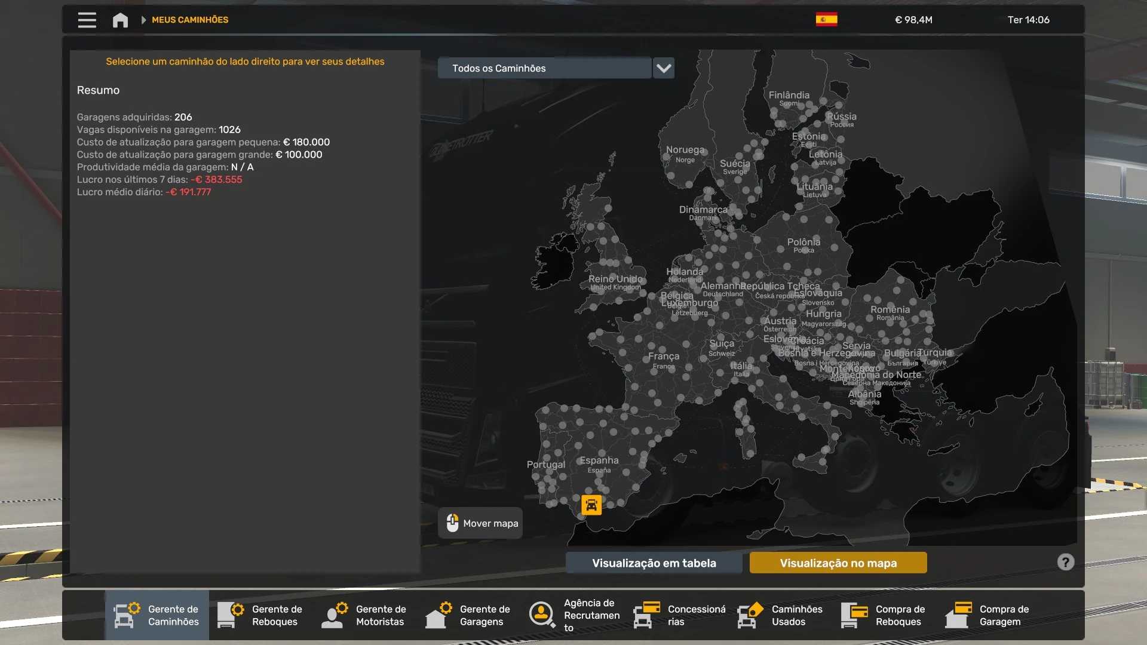Image resolution: width=1147 pixels, height=645 pixels.
Task: Open the help question mark icon
Action: pos(1065,562)
